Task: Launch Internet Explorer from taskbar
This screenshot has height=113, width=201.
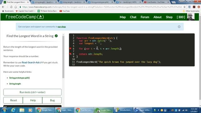Action: (x=13, y=110)
